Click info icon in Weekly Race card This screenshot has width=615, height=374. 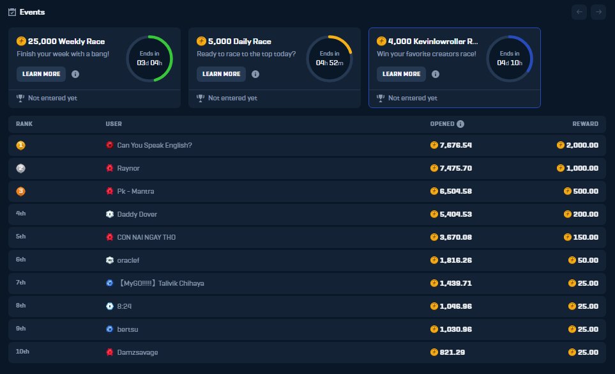(75, 74)
